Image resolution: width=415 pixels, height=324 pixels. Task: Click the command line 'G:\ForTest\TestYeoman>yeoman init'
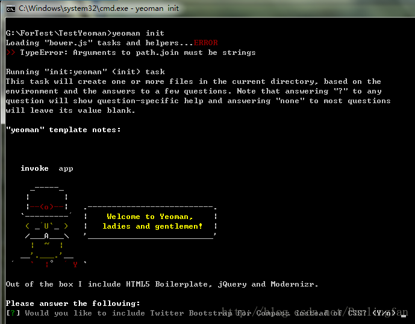(85, 33)
